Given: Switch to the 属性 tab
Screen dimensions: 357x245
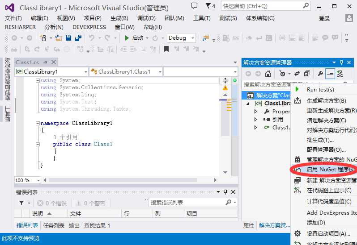Looking at the screenshot, I should tap(249, 225).
